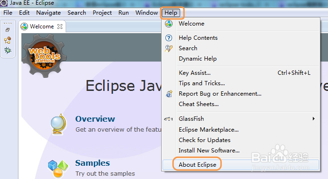Click the help Search icon
The height and width of the screenshot is (179, 328).
[169, 48]
